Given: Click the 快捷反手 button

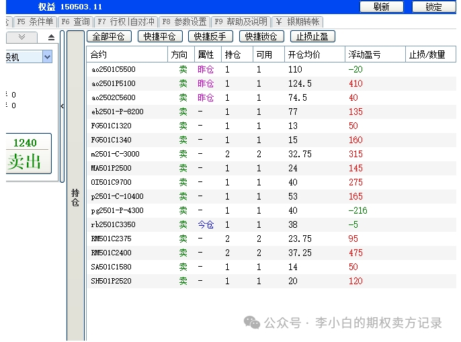Looking at the screenshot, I should click(x=210, y=36).
